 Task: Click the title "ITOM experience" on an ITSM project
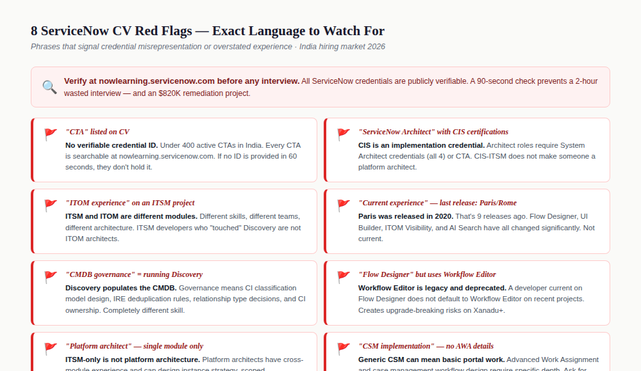130,203
